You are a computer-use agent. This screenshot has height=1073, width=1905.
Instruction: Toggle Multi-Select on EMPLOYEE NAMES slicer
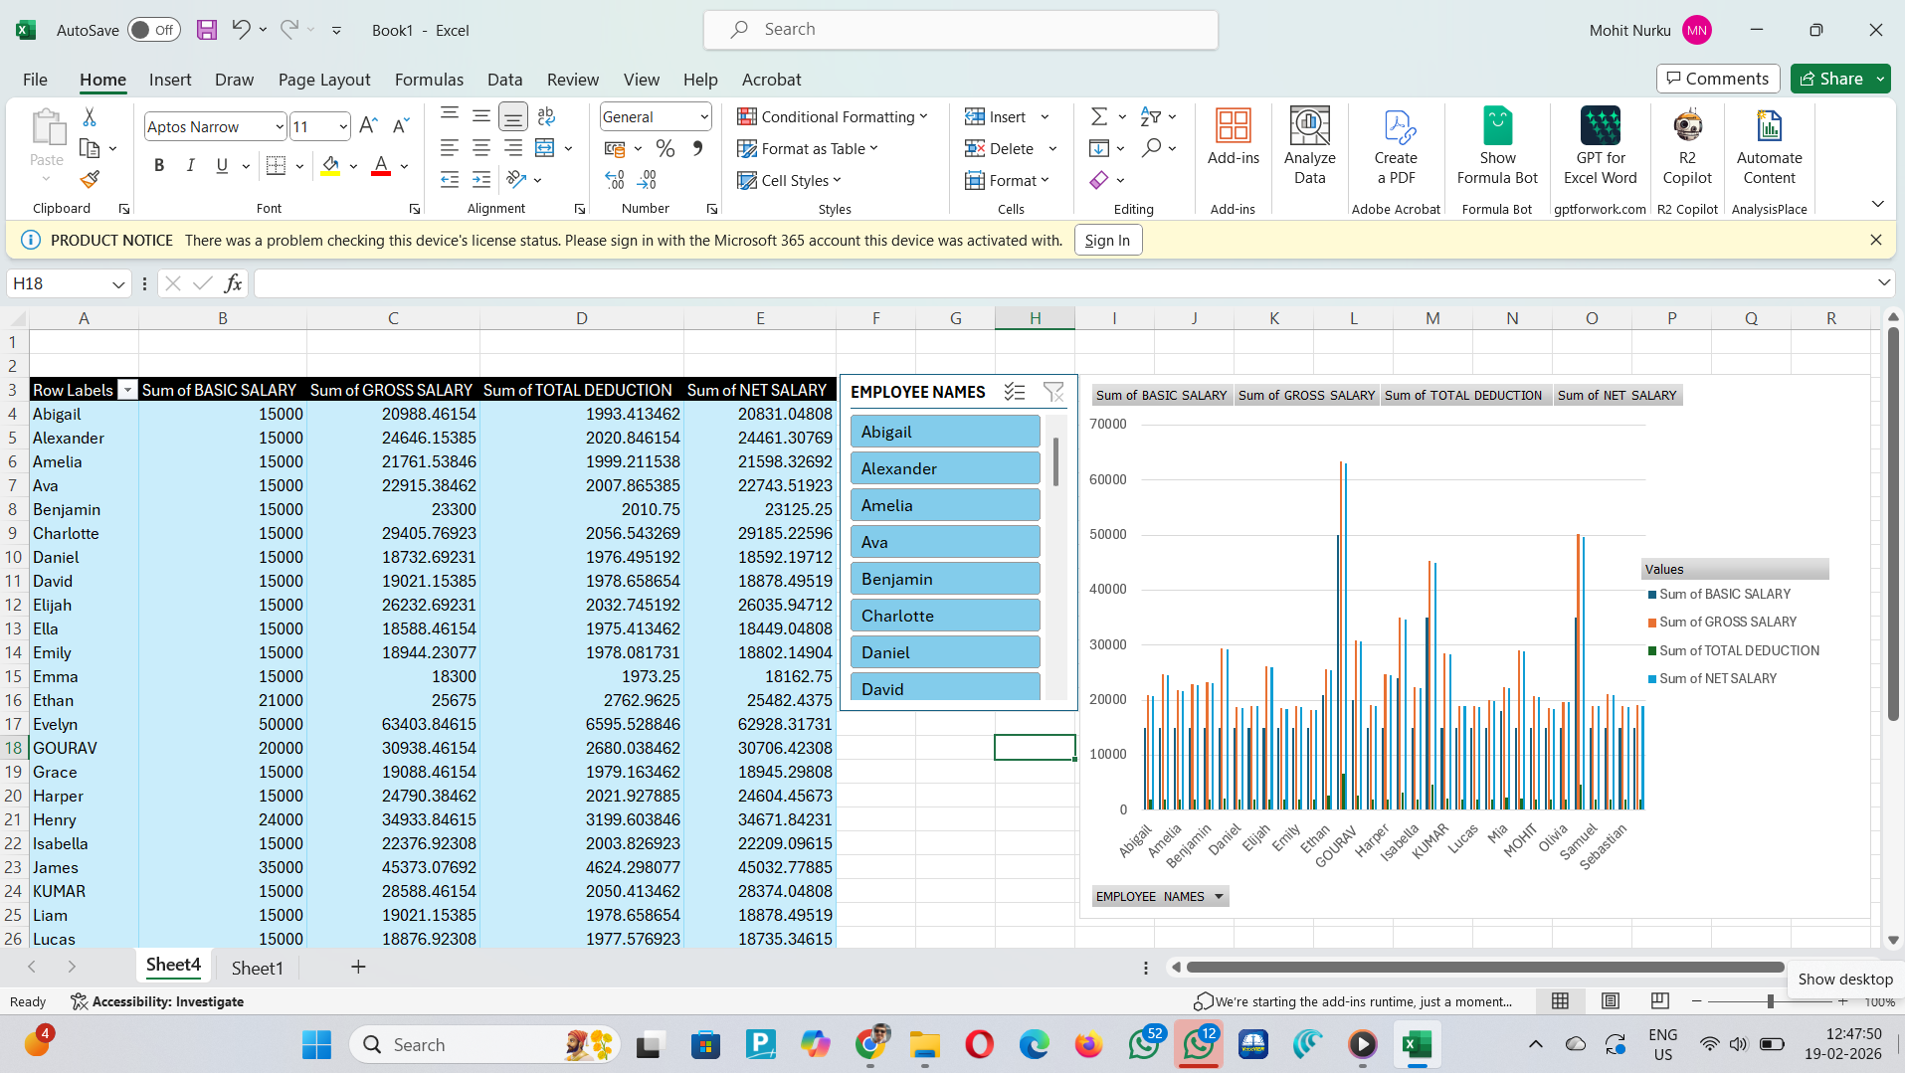1014,392
